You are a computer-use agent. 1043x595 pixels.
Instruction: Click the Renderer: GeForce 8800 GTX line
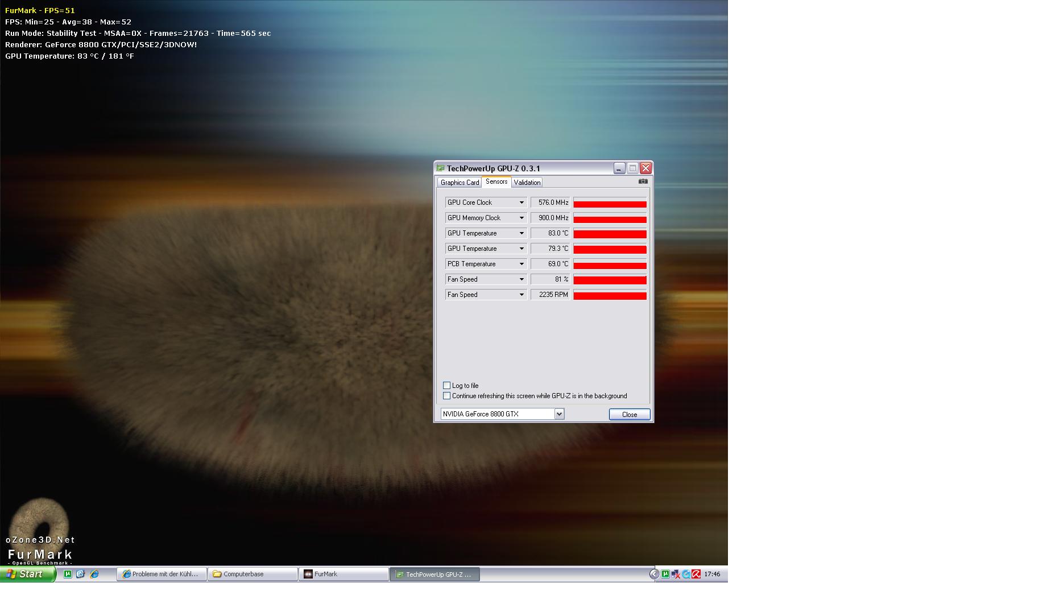[101, 44]
